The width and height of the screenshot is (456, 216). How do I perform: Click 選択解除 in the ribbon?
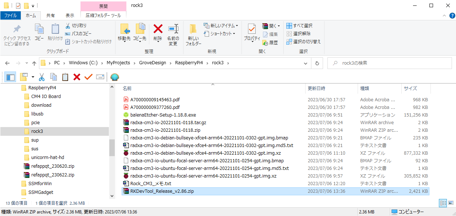[298, 34]
